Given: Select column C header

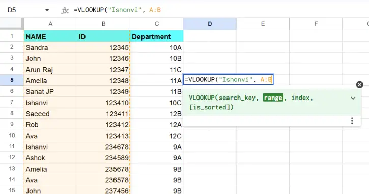Looking at the screenshot, I should tap(157, 24).
